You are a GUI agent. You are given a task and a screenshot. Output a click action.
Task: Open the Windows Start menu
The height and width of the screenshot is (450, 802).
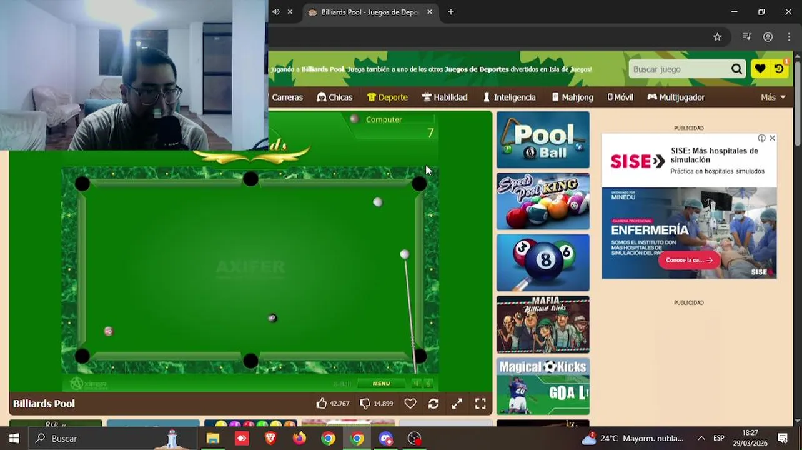click(14, 438)
